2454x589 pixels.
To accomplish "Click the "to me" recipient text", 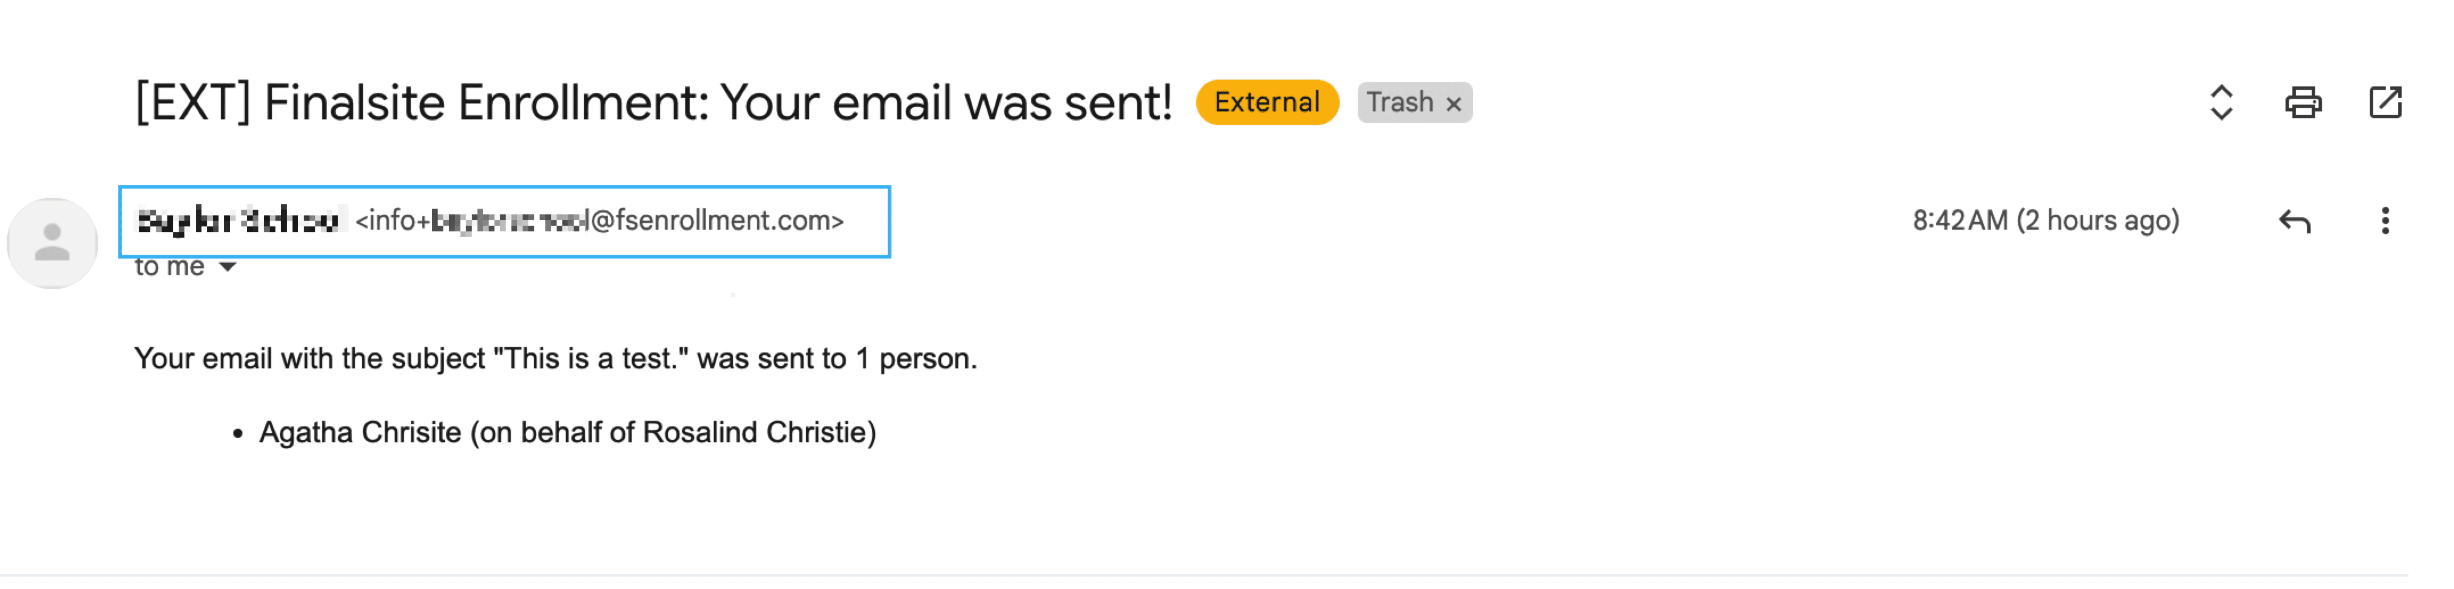I will point(168,267).
